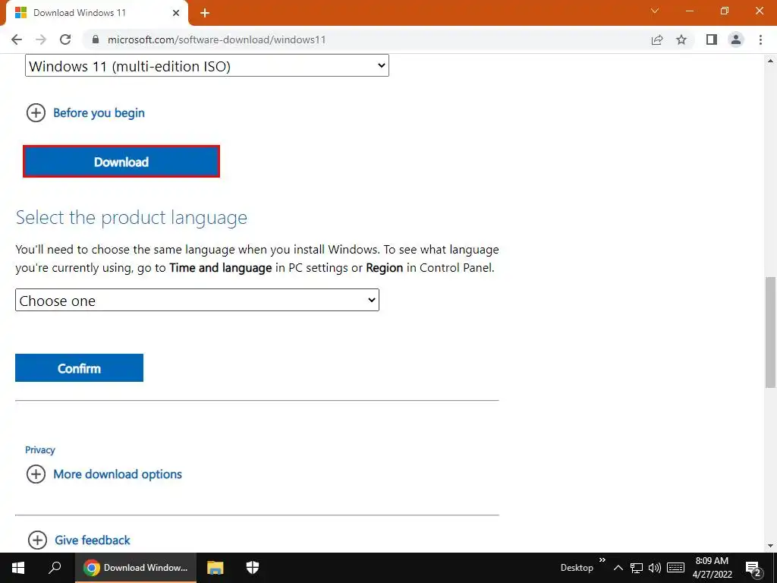Open the Windows 11 multi-edition ISO dropdown
Screen dimensions: 777x583
[207, 66]
